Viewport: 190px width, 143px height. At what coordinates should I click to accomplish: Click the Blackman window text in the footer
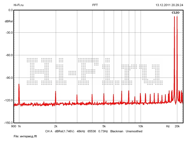pos(117,131)
